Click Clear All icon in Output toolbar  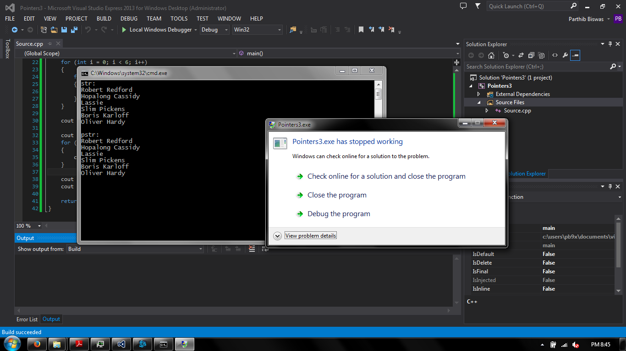point(252,249)
